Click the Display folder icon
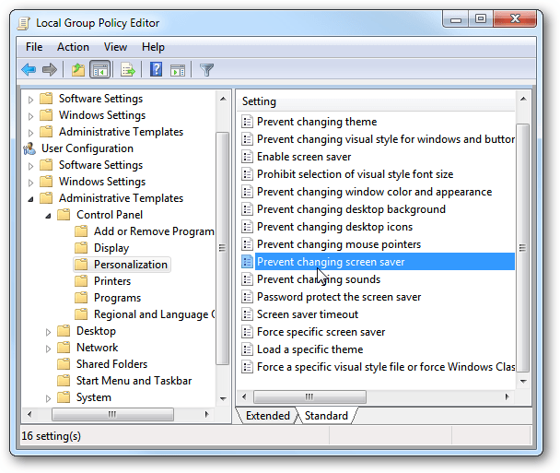 coord(81,248)
